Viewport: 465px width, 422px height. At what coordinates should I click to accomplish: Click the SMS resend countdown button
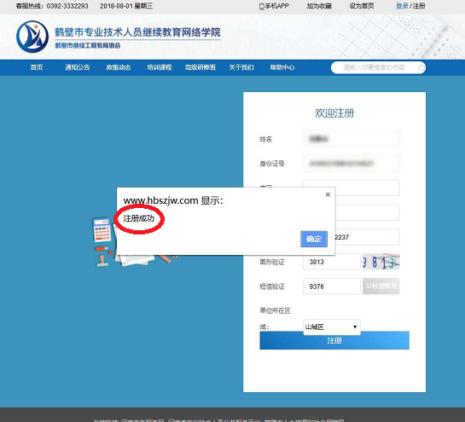click(x=381, y=286)
